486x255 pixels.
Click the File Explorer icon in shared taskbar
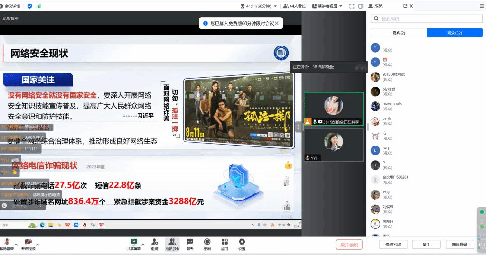pyautogui.click(x=50, y=225)
